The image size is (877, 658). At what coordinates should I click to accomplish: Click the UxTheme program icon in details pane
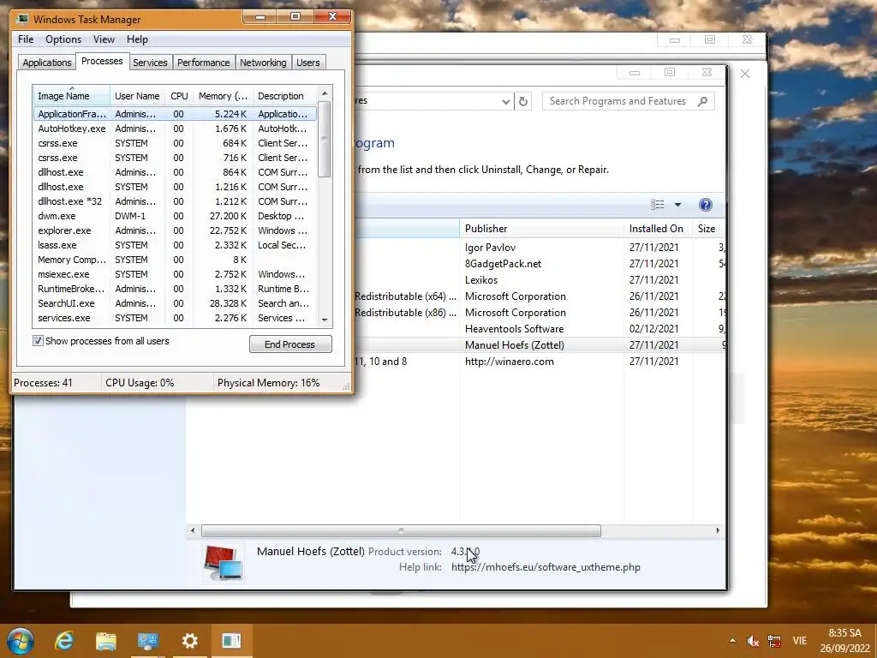point(223,563)
